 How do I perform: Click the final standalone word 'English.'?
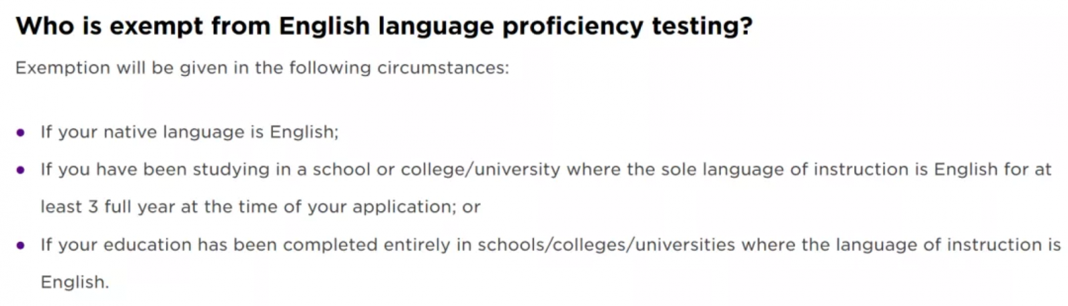[x=75, y=282]
